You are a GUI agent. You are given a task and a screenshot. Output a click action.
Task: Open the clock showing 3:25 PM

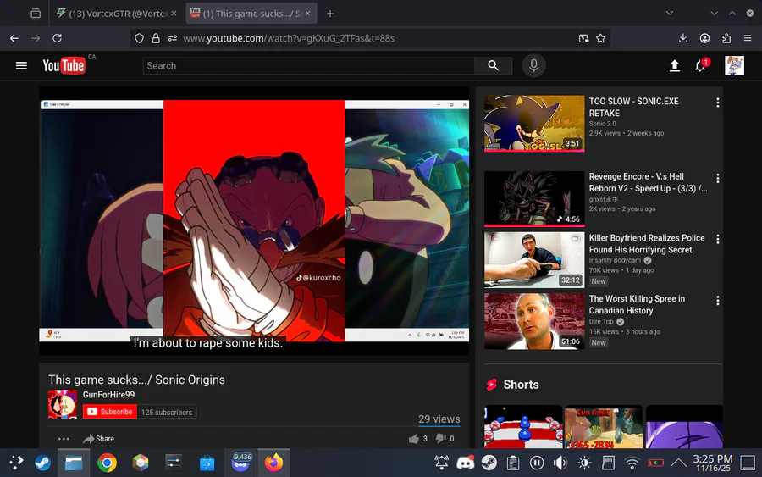[x=712, y=463]
